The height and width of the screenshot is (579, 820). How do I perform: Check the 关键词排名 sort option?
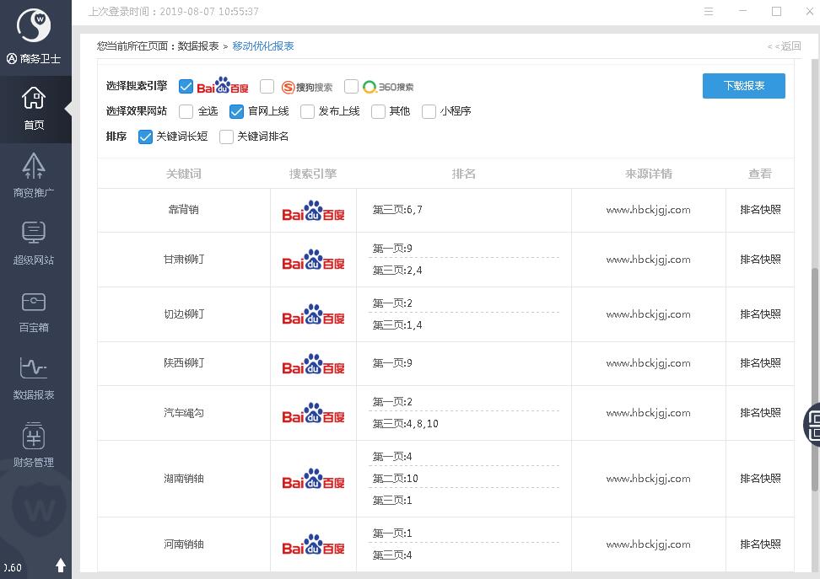[x=226, y=137]
